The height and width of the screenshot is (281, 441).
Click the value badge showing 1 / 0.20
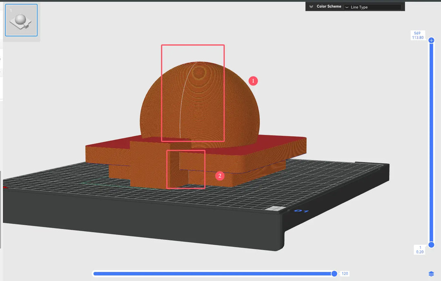[x=419, y=249]
